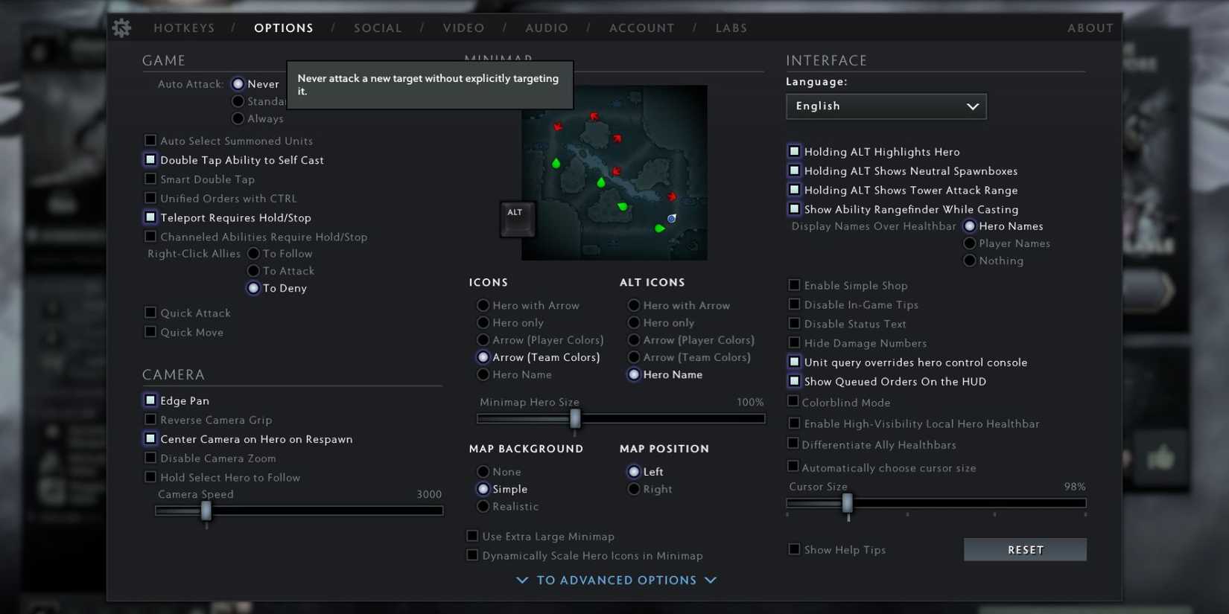This screenshot has height=614, width=1229.
Task: Select the OPTIONS tab
Action: pyautogui.click(x=284, y=28)
